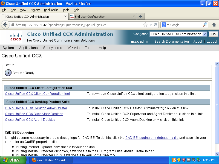Image resolution: width=219 pixels, height=164 pixels.
Task: Click the status information icon
Action: click(x=8, y=73)
